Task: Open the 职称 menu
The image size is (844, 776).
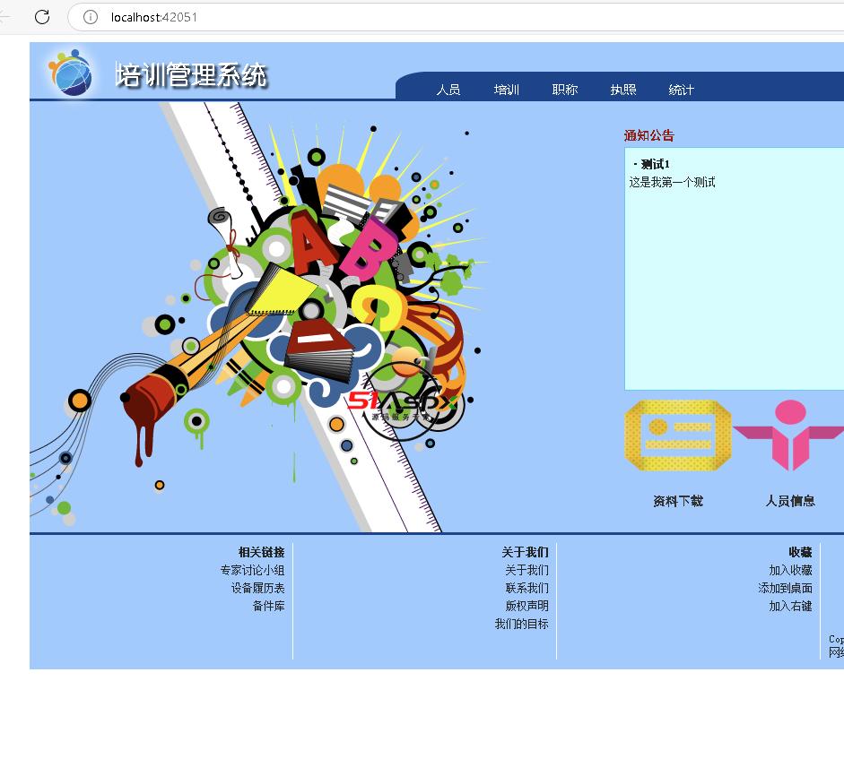Action: click(x=565, y=90)
